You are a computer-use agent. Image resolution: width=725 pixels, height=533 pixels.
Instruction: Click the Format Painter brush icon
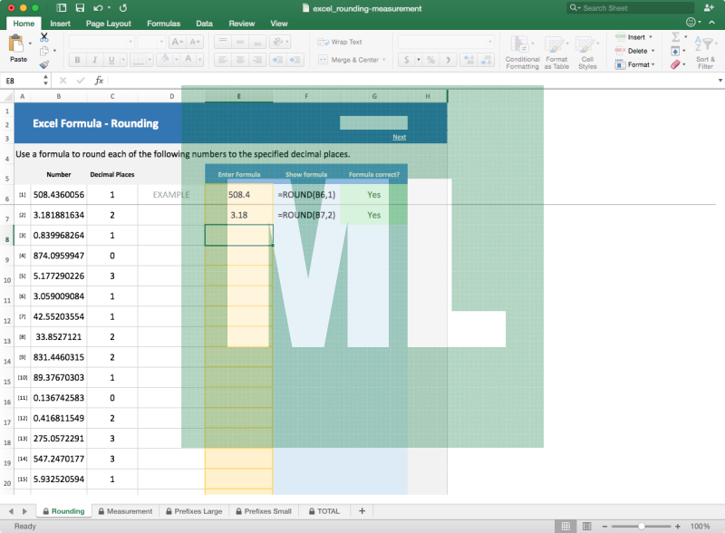pos(43,63)
